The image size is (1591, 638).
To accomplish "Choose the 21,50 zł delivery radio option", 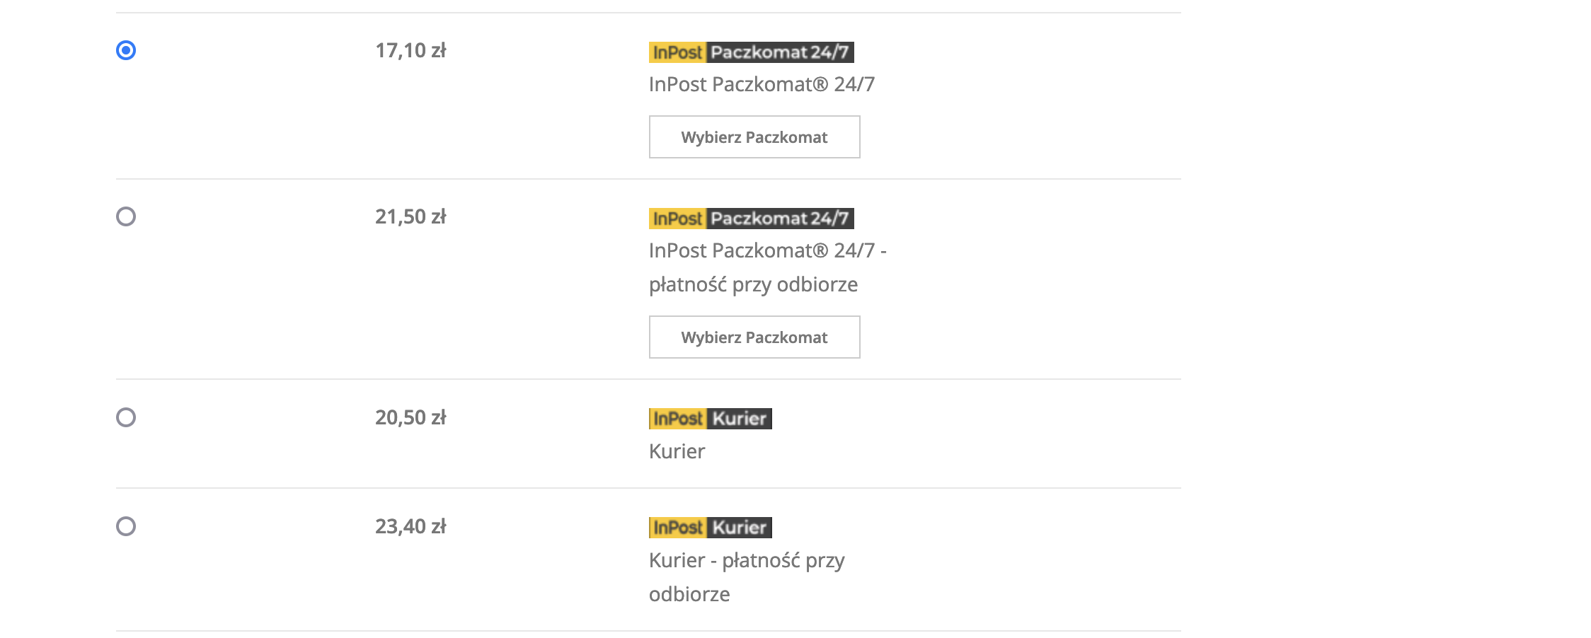I will [x=126, y=216].
